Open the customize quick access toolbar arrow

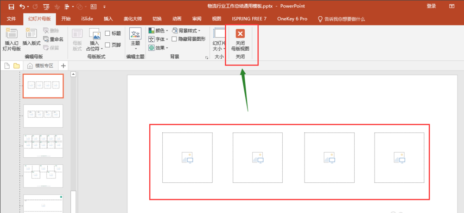coord(104,6)
